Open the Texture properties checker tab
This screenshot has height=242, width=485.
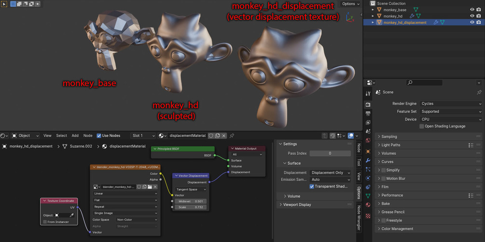point(368,216)
